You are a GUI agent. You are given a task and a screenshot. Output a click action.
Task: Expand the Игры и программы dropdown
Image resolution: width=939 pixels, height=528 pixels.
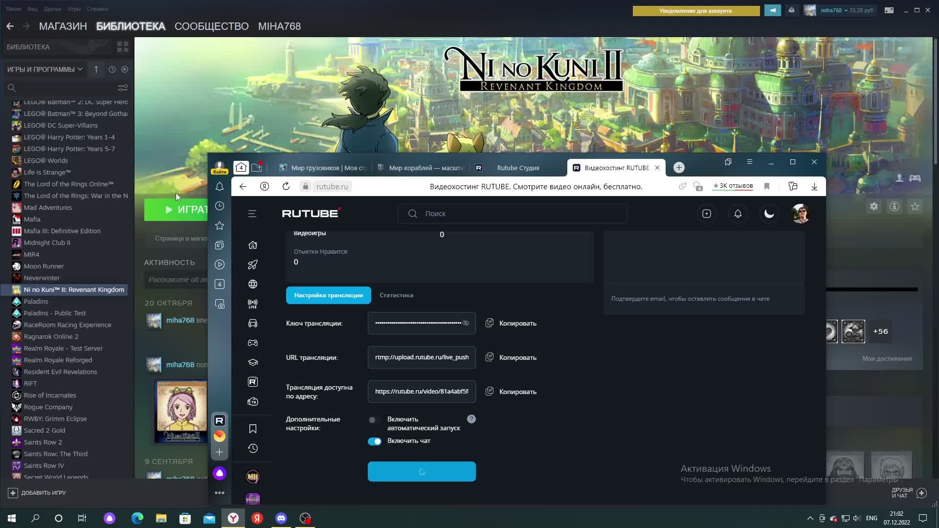[45, 69]
